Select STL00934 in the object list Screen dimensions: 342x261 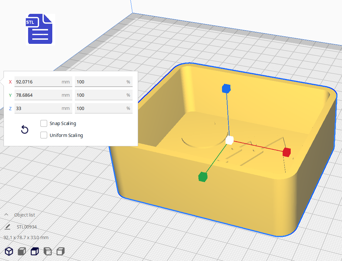pyautogui.click(x=27, y=227)
